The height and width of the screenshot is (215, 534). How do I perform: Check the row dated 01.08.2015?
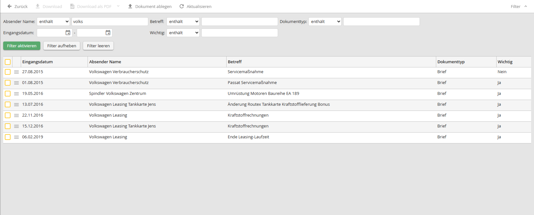point(8,83)
